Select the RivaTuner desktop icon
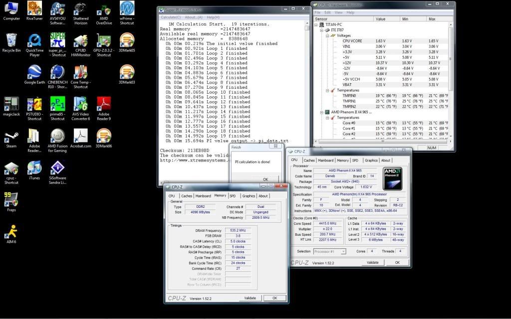Viewport: 511px width, 319px height. pos(34,11)
